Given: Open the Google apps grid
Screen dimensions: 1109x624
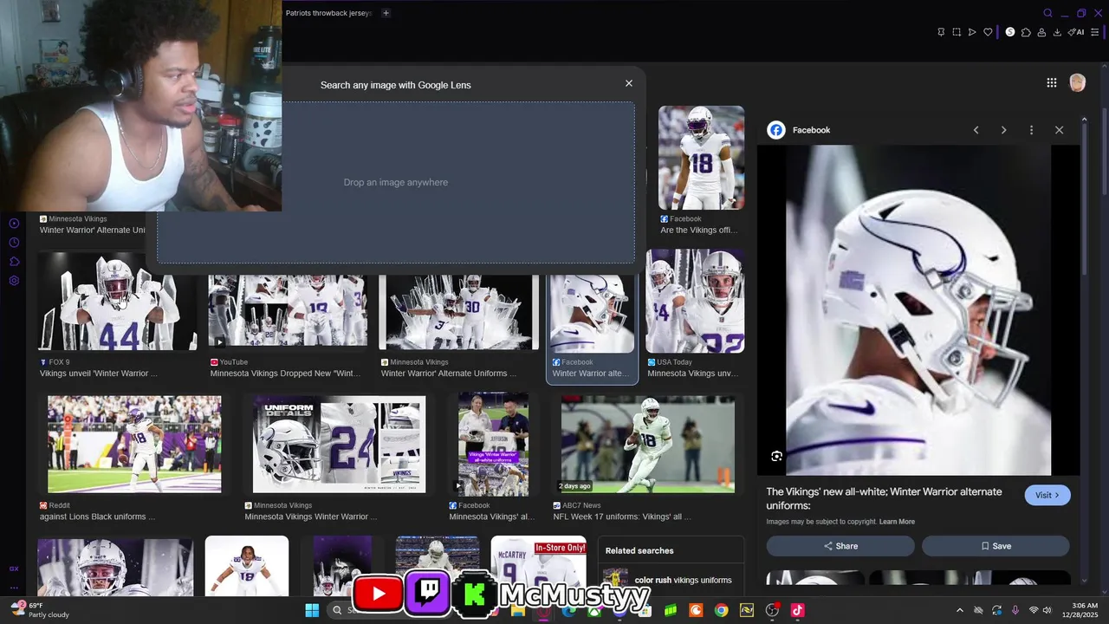Looking at the screenshot, I should coord(1051,82).
